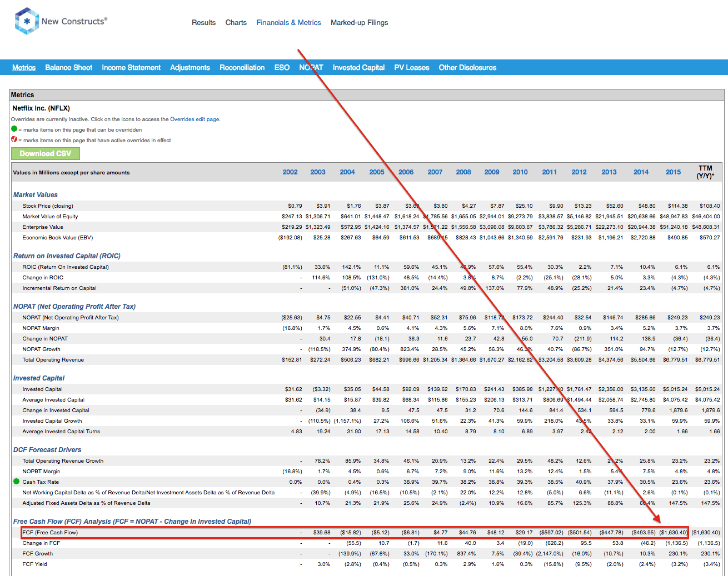The height and width of the screenshot is (576, 728).
Task: Select the 2009 column header
Action: pyautogui.click(x=492, y=172)
